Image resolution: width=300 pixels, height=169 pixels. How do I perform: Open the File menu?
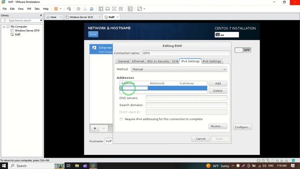5,9
